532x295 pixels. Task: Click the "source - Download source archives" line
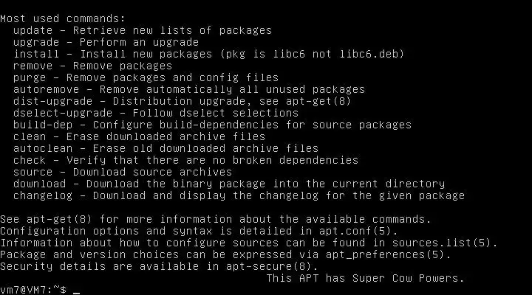point(122,172)
